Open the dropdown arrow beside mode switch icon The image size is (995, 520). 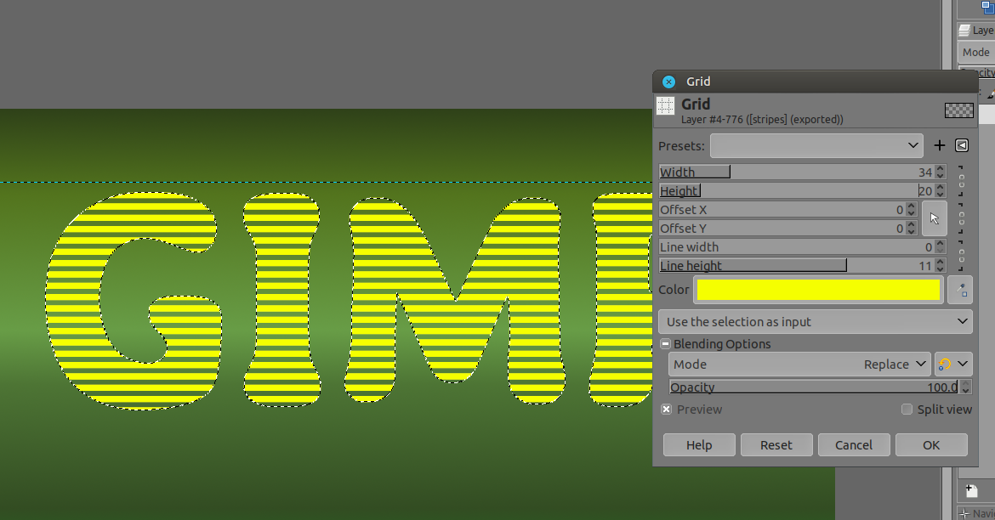click(x=963, y=365)
